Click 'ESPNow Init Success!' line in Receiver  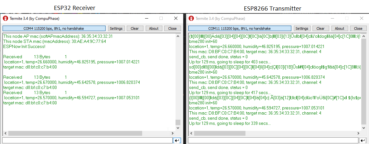coord(24,46)
